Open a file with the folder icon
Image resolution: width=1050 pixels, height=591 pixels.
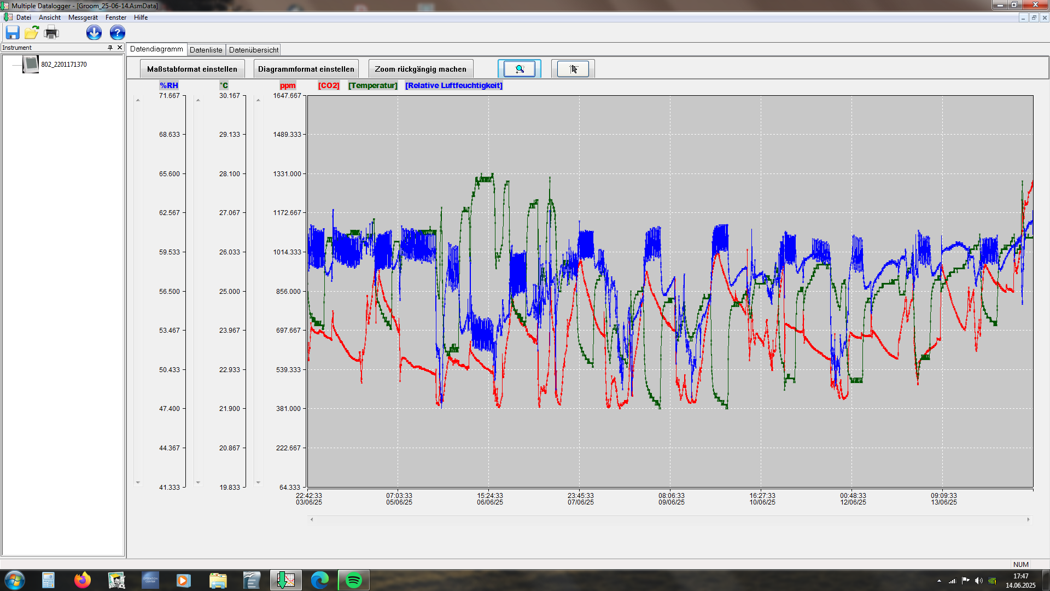[x=32, y=33]
